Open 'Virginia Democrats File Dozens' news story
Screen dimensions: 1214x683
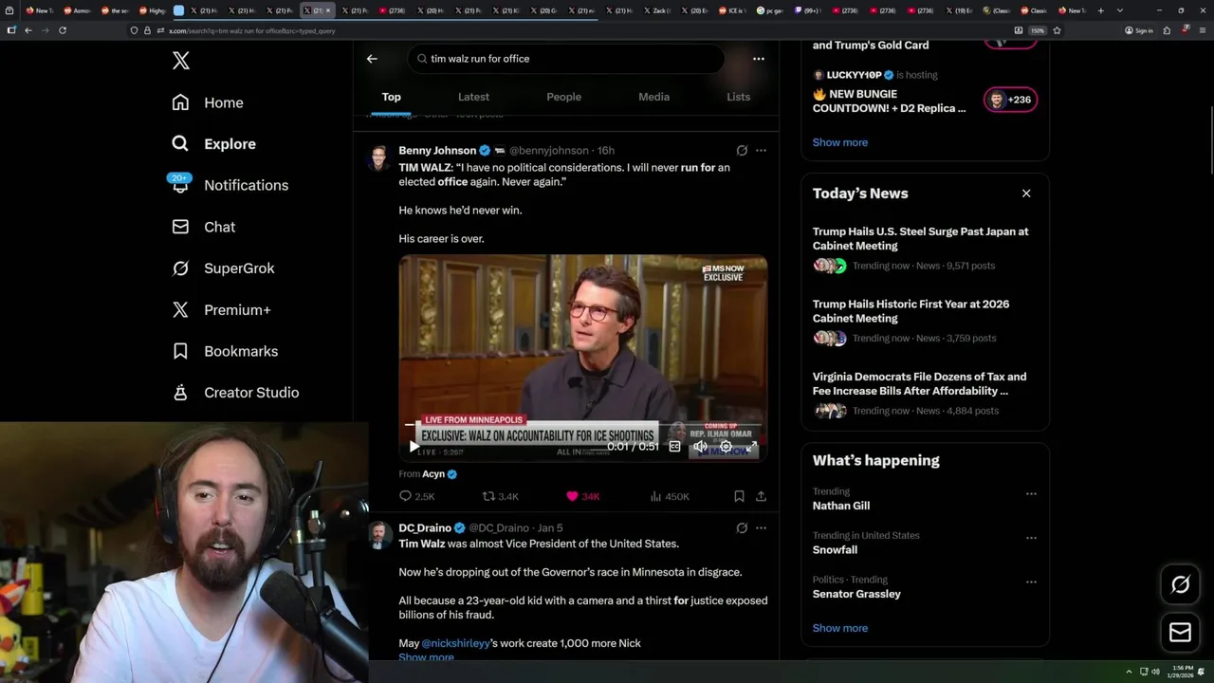point(919,383)
